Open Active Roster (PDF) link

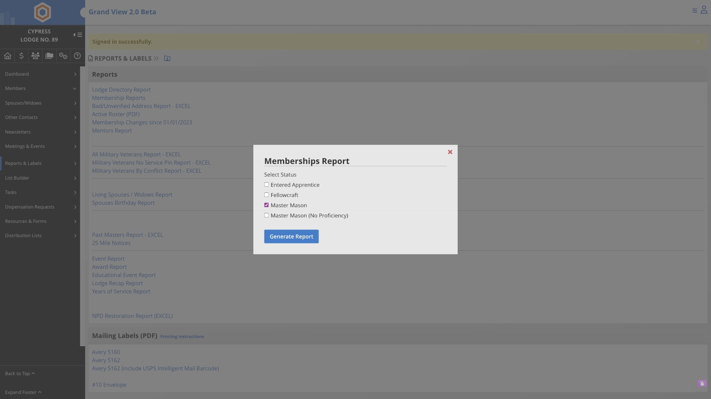pyautogui.click(x=116, y=114)
